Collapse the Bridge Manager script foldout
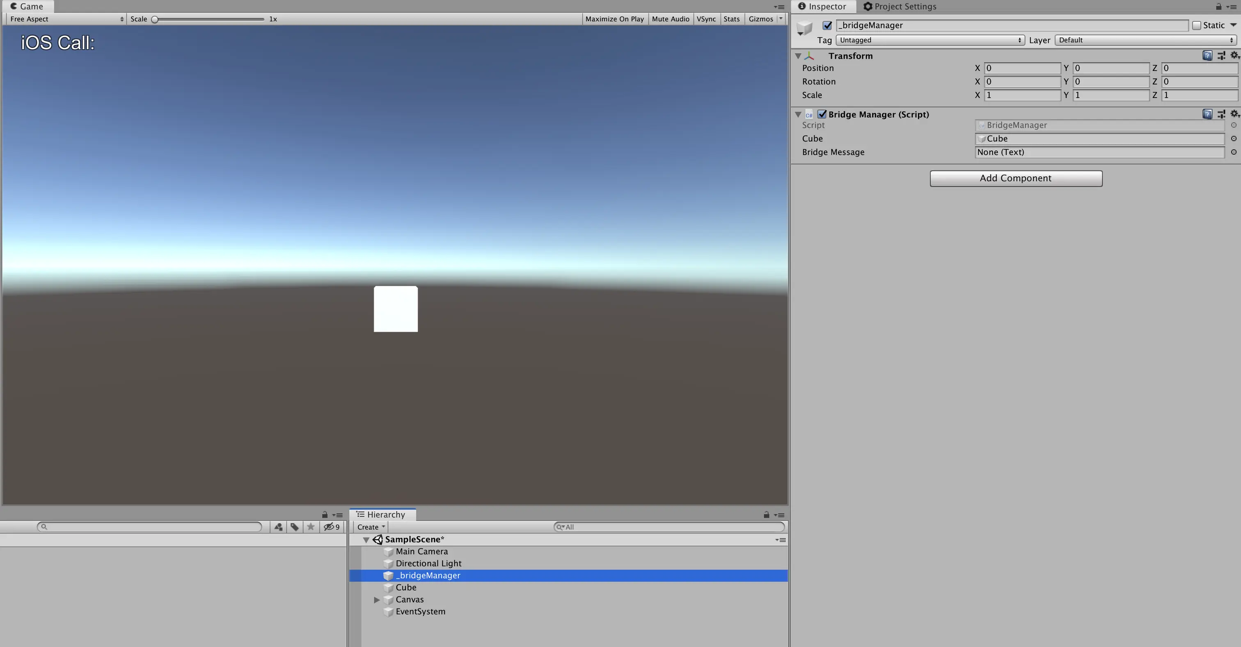Image resolution: width=1241 pixels, height=647 pixels. 798,114
